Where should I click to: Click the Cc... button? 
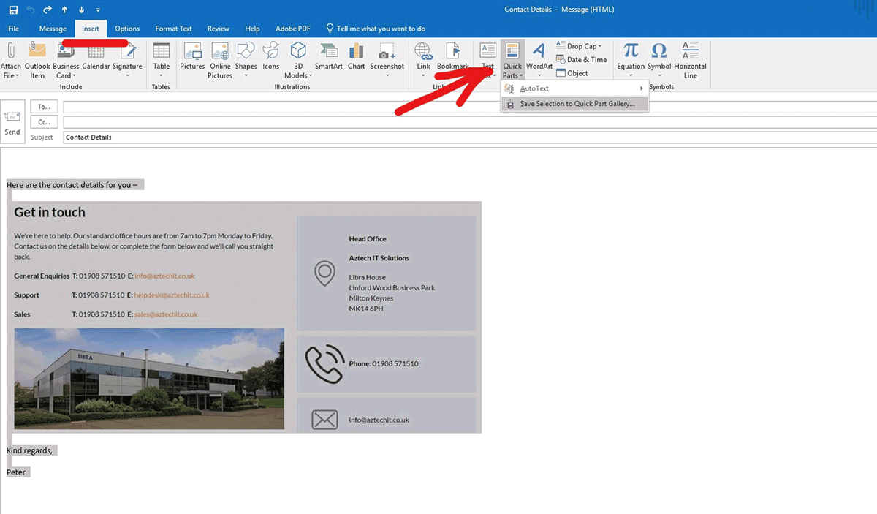coord(44,122)
